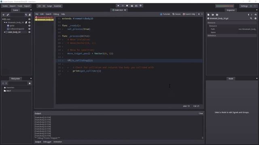Open the FileSystem dock dropdown arrow
The image size is (259, 145).
[31, 79]
